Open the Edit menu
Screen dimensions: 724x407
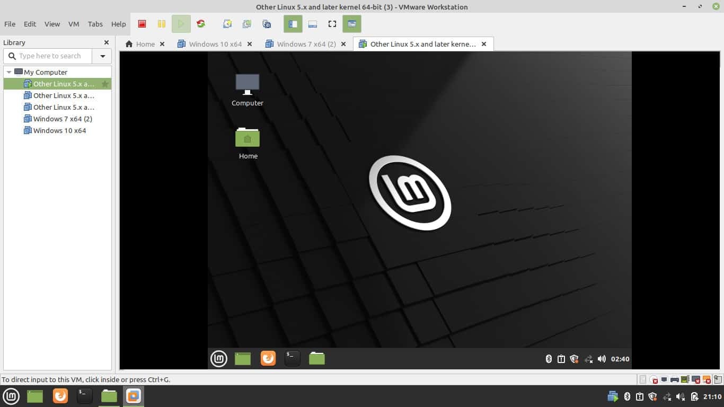30,24
